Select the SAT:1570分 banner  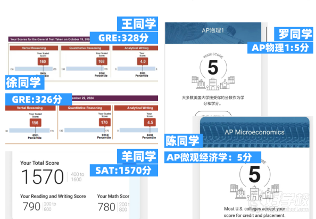pos(124,171)
